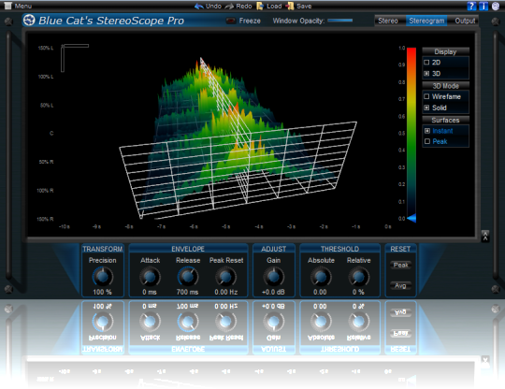Click the 700 ms release value
The height and width of the screenshot is (389, 505).
(187, 292)
